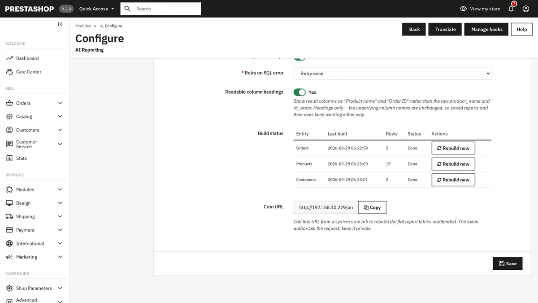538x303 pixels.
Task: Click the Marketing megaphone icon
Action: click(9, 257)
